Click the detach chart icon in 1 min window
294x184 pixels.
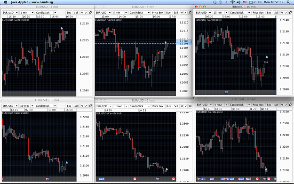[90, 13]
